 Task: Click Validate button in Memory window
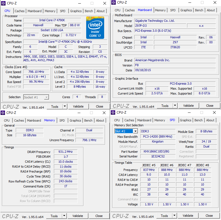tap(78, 216)
